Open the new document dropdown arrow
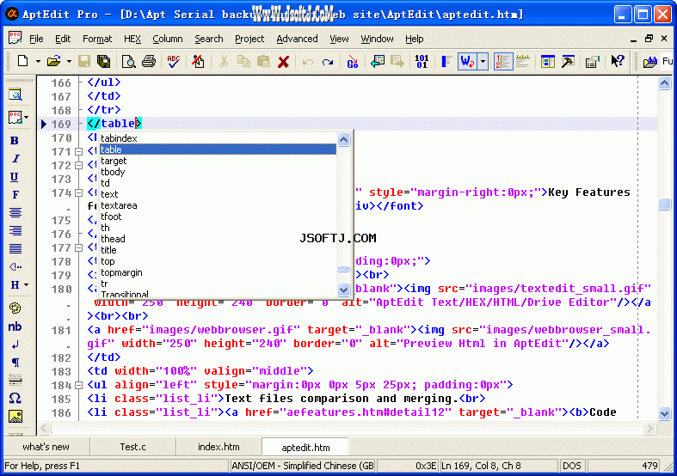Screen dimensions: 677x476 coord(38,62)
